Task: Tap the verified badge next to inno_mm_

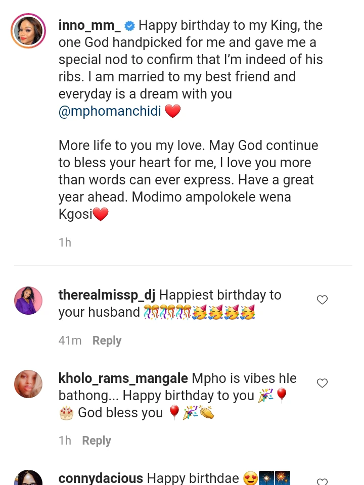Action: coord(130,26)
